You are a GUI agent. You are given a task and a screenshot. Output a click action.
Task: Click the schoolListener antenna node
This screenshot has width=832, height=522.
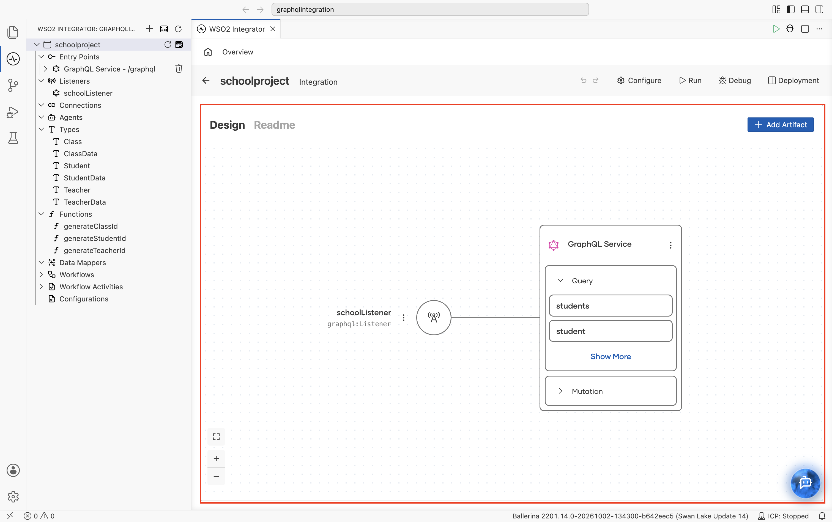[x=433, y=318]
